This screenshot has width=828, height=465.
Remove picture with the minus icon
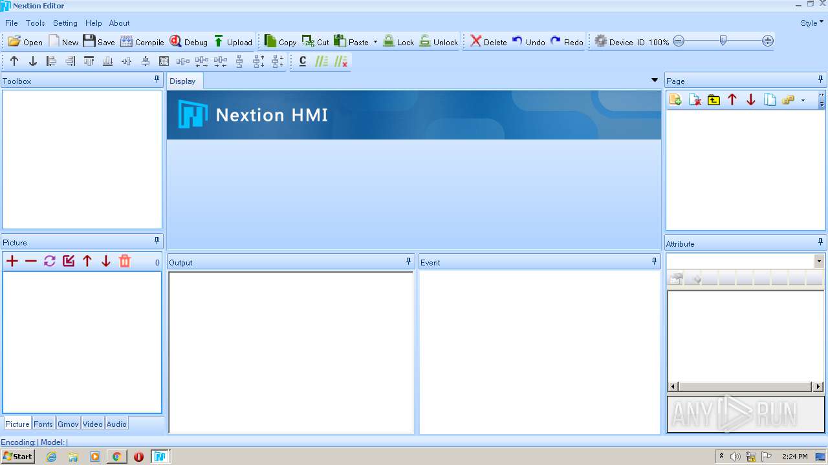31,261
